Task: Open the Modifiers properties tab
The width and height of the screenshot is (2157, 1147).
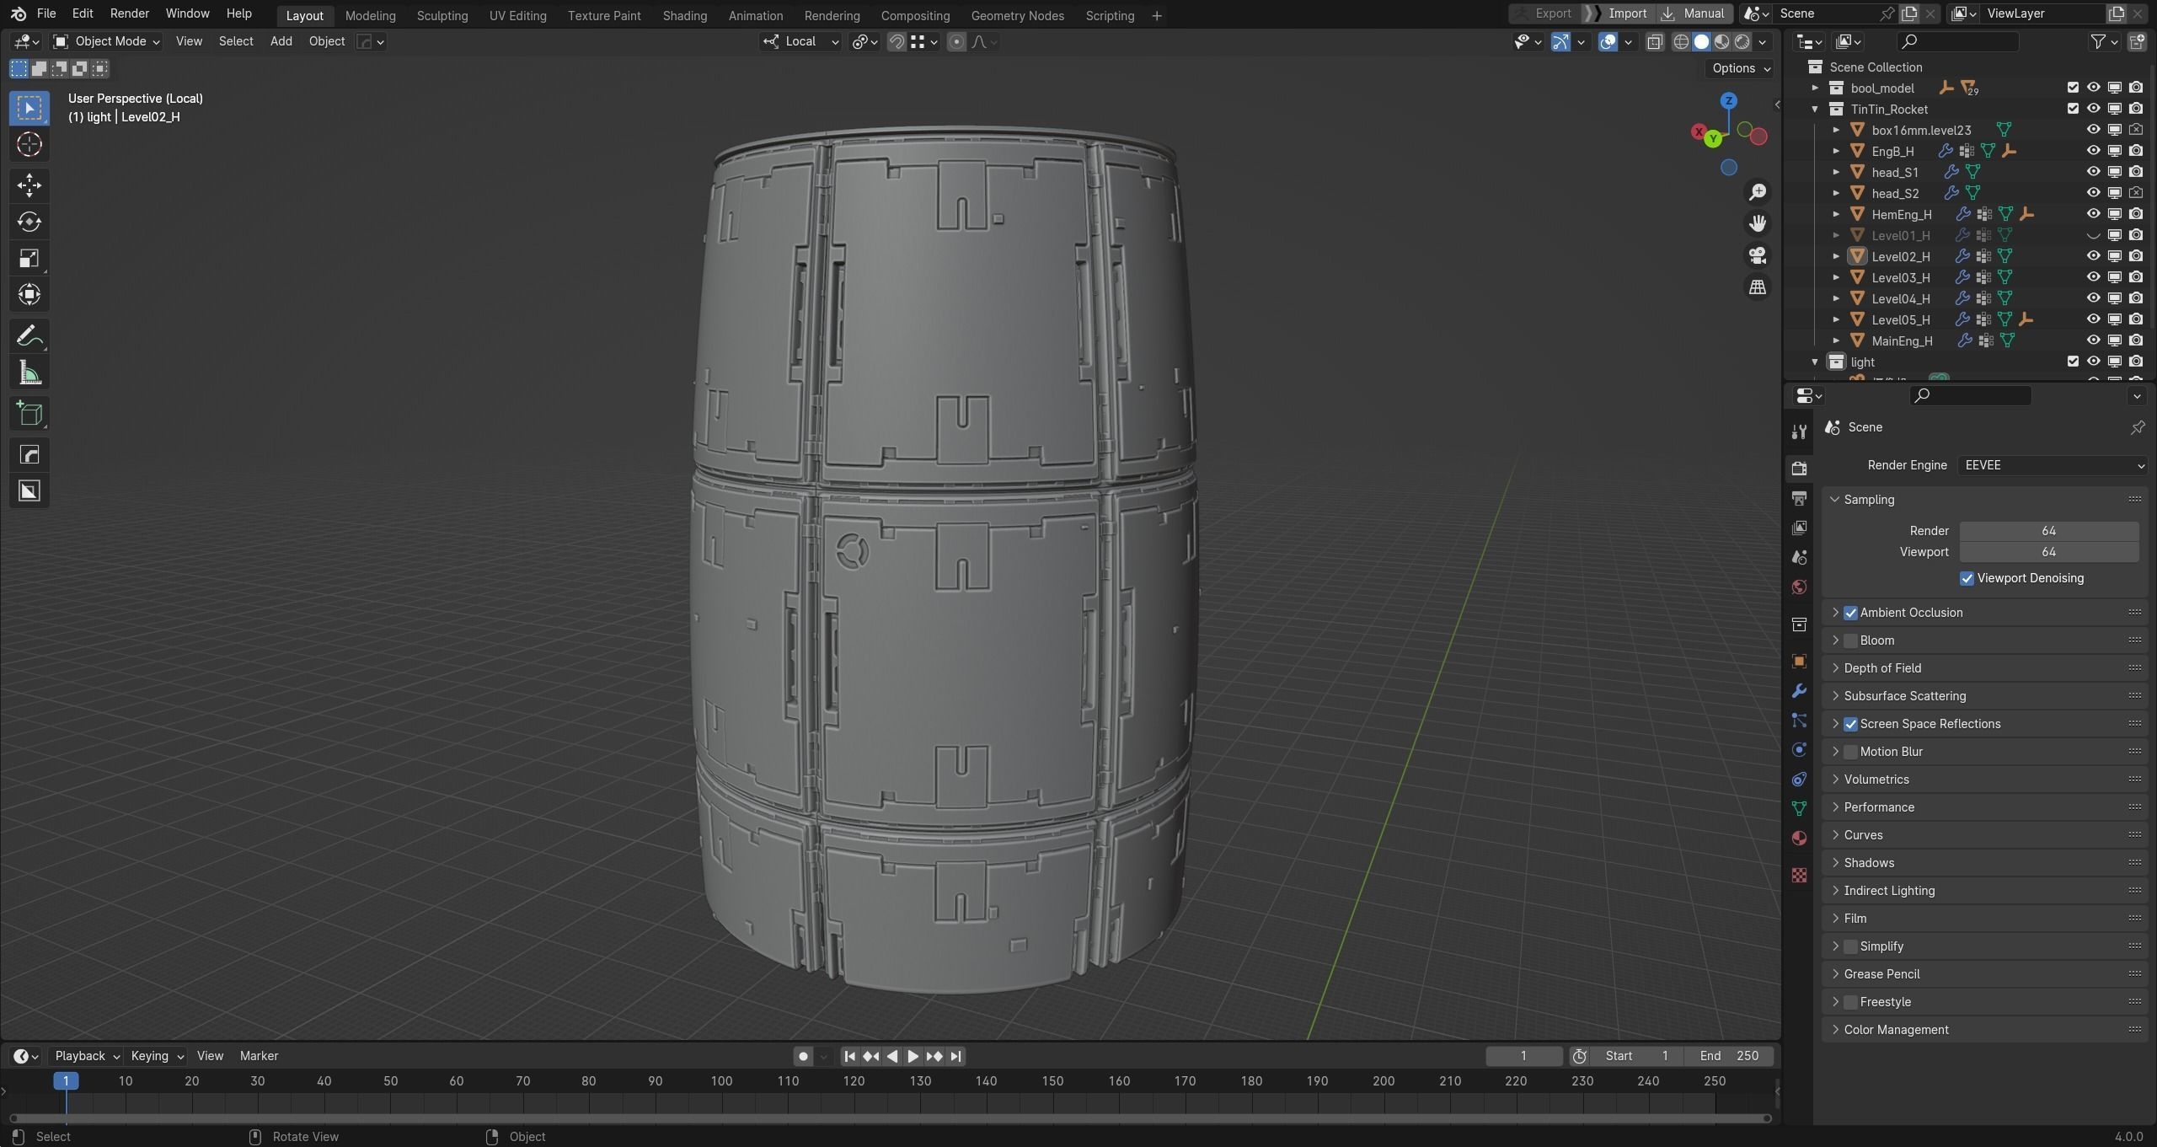Action: [1799, 691]
